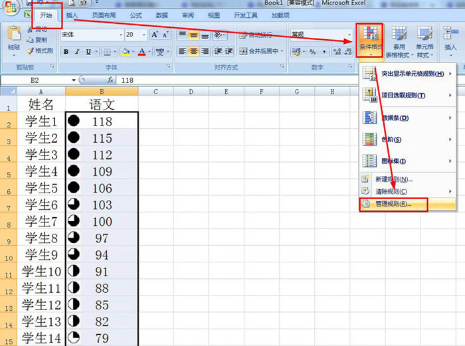
Task: Click the Bold formatting button
Action: (66, 51)
